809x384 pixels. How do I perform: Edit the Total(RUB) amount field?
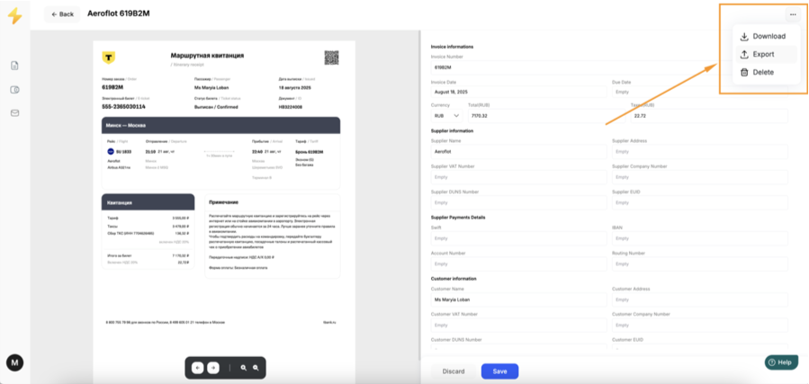click(547, 115)
